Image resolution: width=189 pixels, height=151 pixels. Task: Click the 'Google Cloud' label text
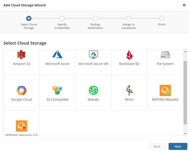[x=22, y=99]
